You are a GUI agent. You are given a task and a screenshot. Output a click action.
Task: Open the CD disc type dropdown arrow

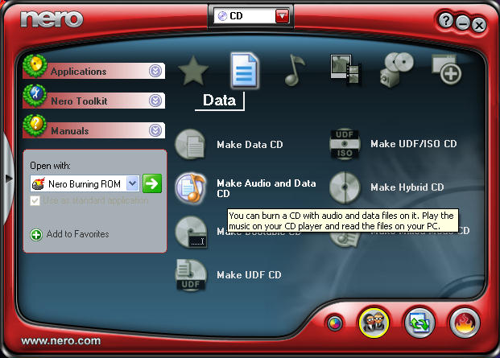[282, 16]
